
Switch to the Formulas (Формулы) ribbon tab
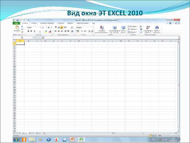[61, 23]
